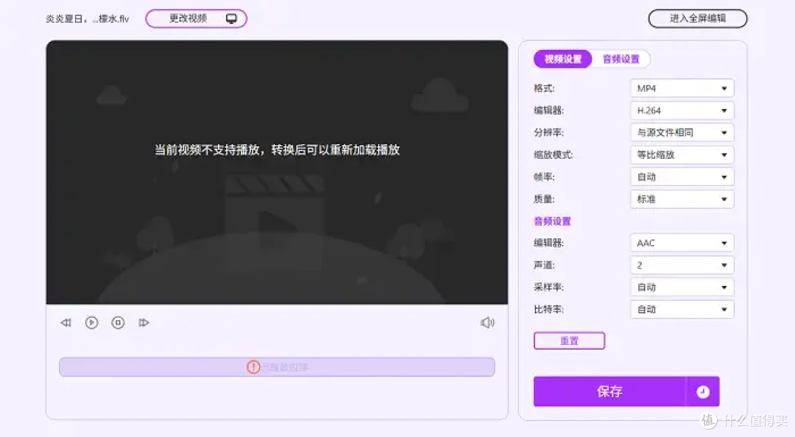
Task: Click the rewind playback icon
Action: 66,322
